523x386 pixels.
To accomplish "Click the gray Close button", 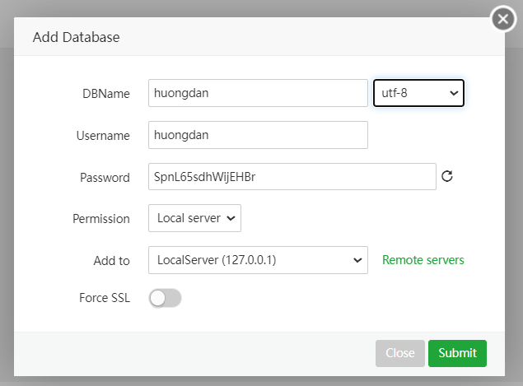I will click(x=399, y=353).
